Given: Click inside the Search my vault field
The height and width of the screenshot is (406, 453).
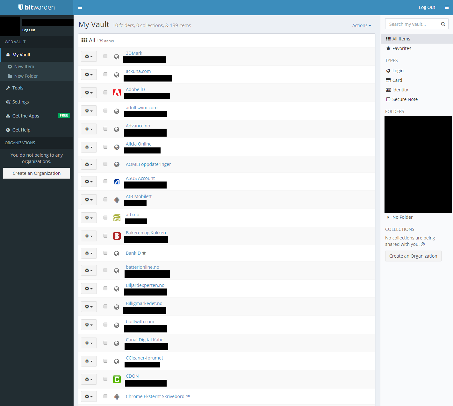Looking at the screenshot, I should [411, 24].
